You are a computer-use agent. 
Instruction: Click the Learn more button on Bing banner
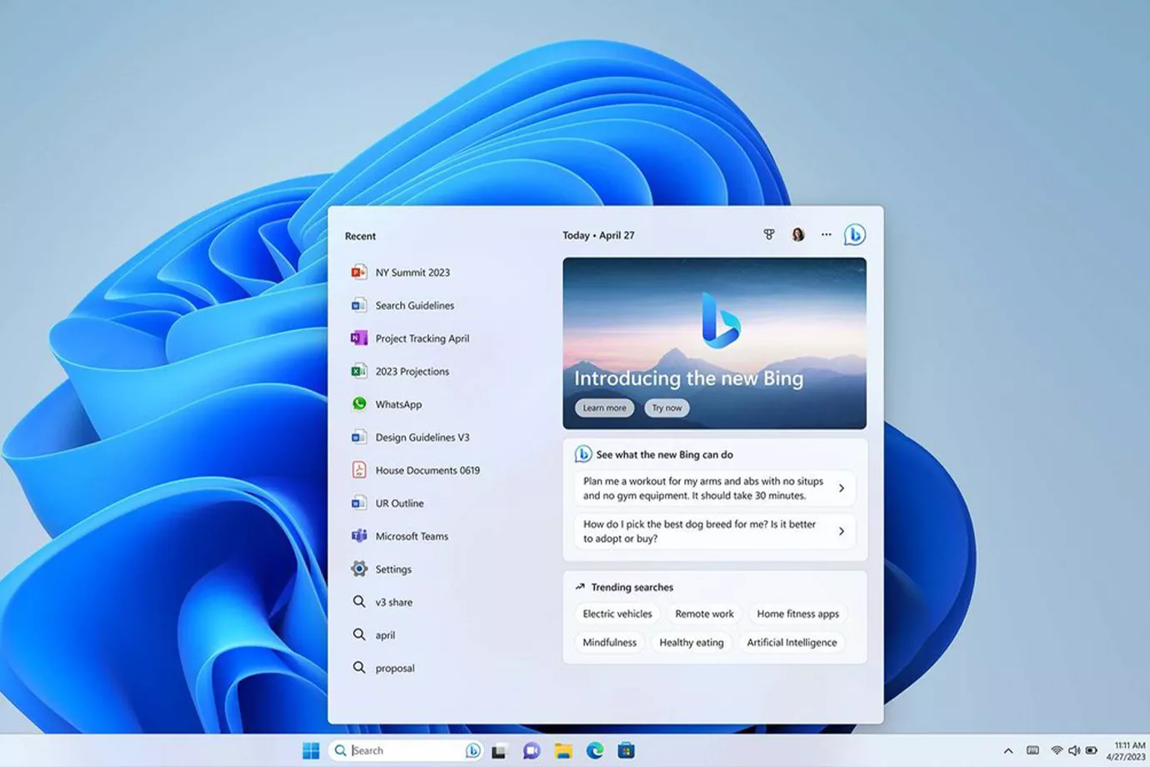click(604, 408)
